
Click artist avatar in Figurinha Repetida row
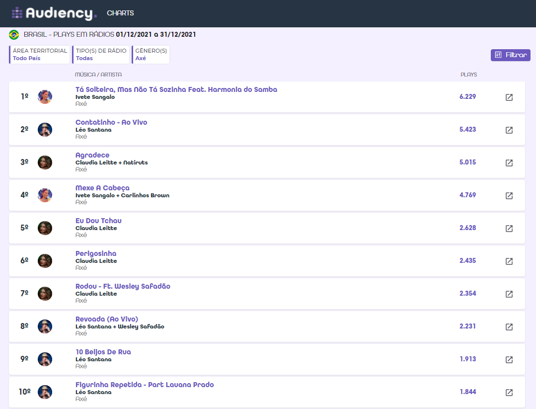[45, 392]
